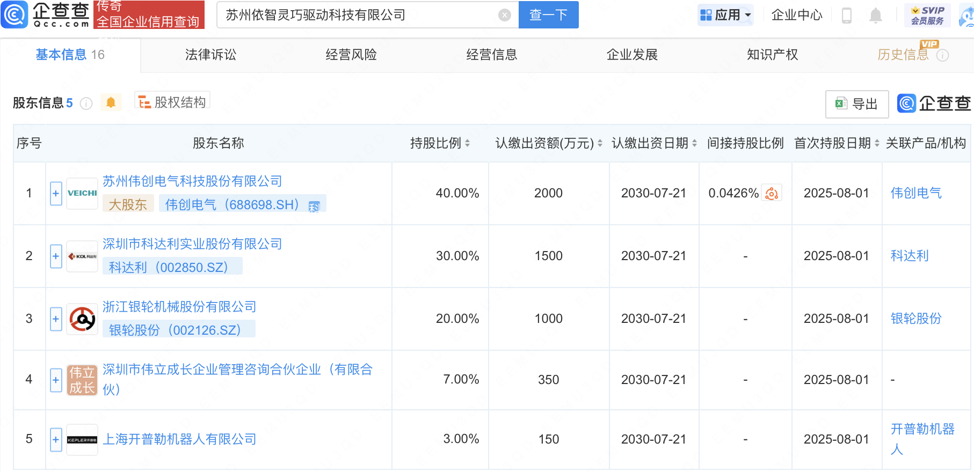
Task: Switch to the 法律诉讼 tab
Action: point(210,55)
